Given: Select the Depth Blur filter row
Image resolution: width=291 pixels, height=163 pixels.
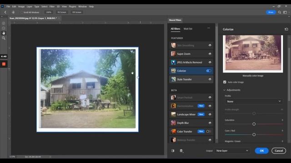Looking at the screenshot, I should 191,123.
